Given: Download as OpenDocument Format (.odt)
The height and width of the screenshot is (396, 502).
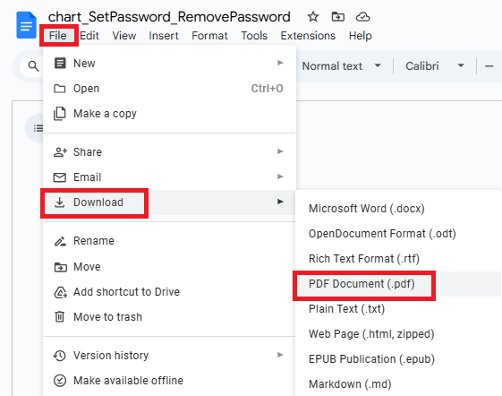Looking at the screenshot, I should coord(398,234).
